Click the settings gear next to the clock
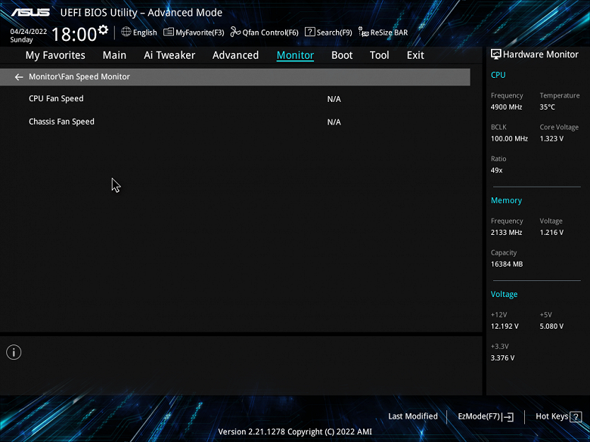Screen dimensions: 590x442 pyautogui.click(x=103, y=29)
